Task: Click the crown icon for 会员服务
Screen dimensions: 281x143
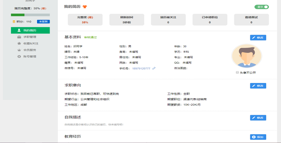Action: click(19, 50)
